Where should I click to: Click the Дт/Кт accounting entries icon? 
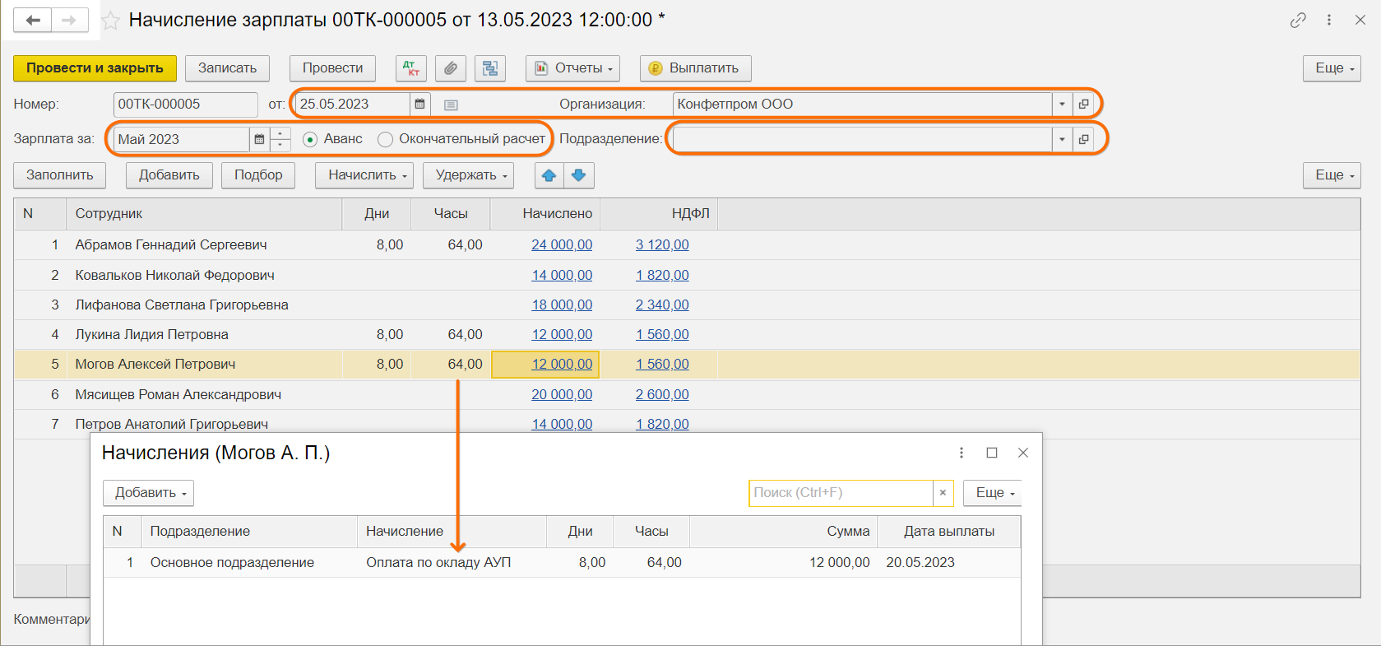click(410, 68)
